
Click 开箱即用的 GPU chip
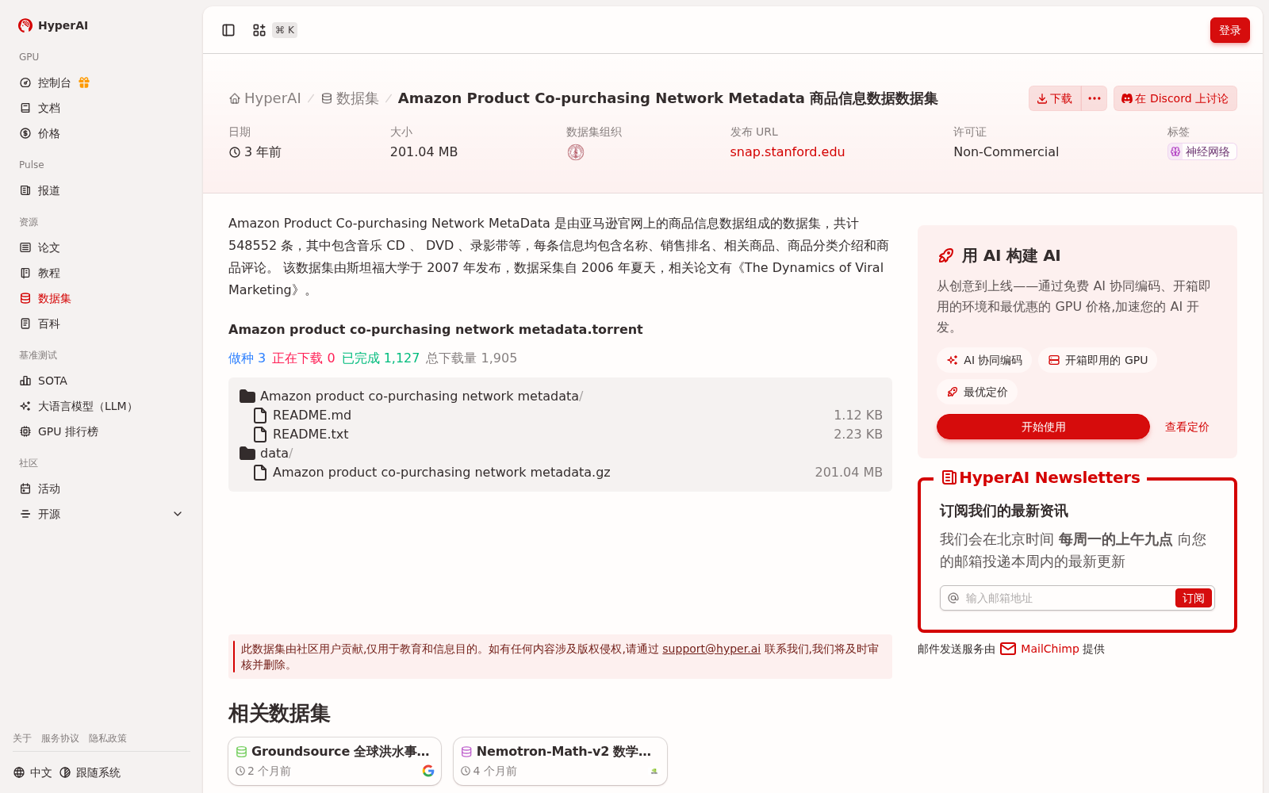coord(1098,360)
